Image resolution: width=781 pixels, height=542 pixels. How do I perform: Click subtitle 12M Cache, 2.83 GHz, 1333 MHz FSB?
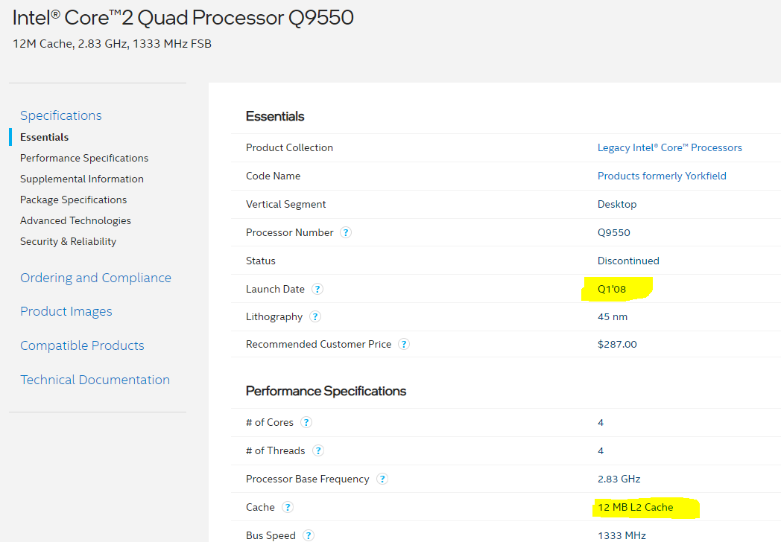[x=112, y=44]
